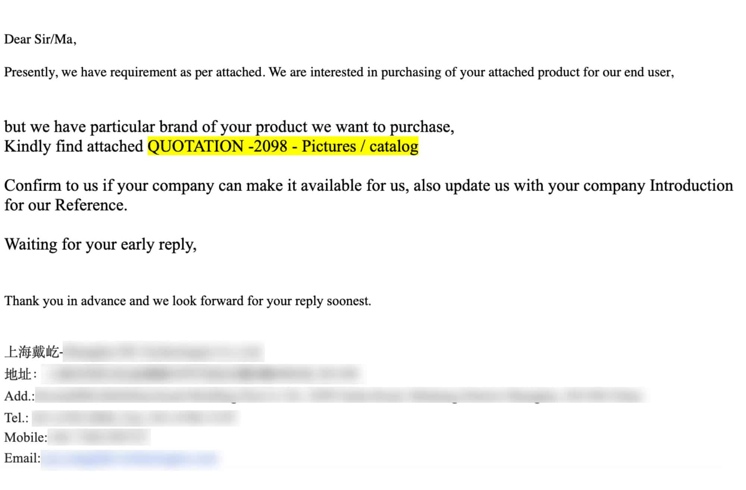Click the "Dear Sir/Ma," greeting

(x=40, y=39)
